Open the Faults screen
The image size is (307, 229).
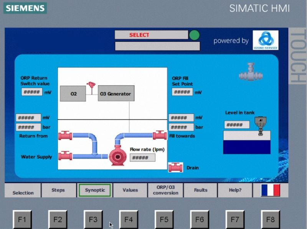point(200,190)
